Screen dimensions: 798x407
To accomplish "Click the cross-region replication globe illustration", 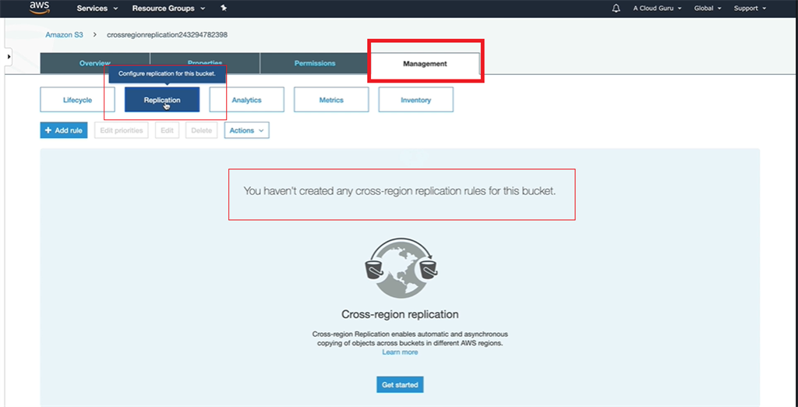I will [x=400, y=268].
